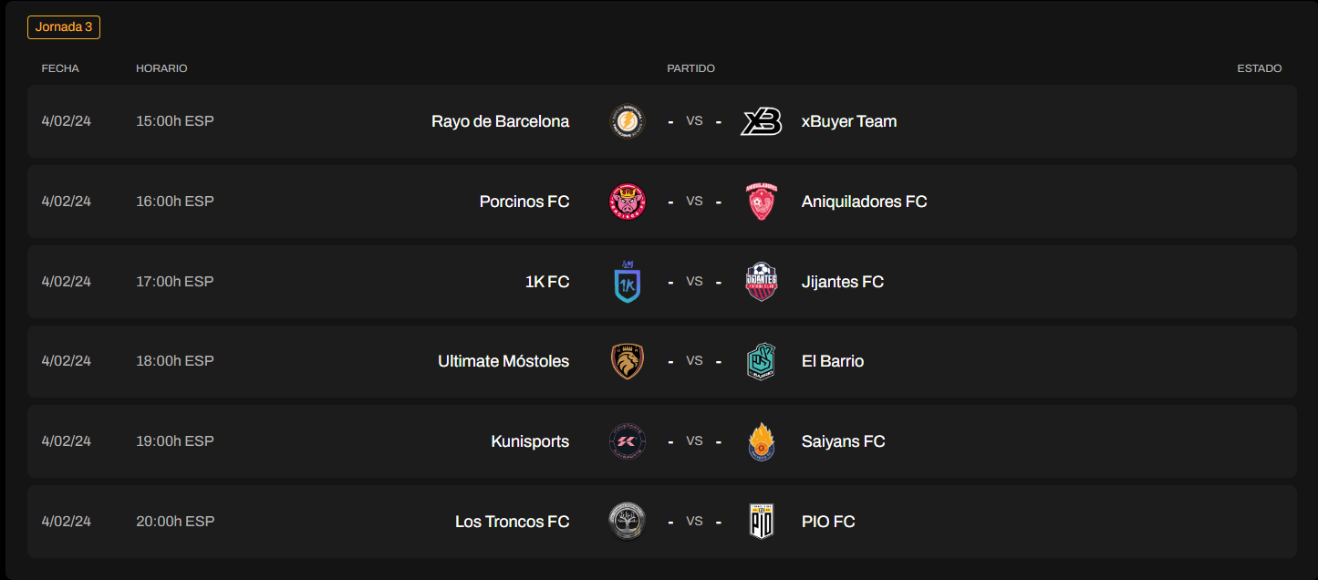Open the Jijantes FC team page

(x=842, y=281)
